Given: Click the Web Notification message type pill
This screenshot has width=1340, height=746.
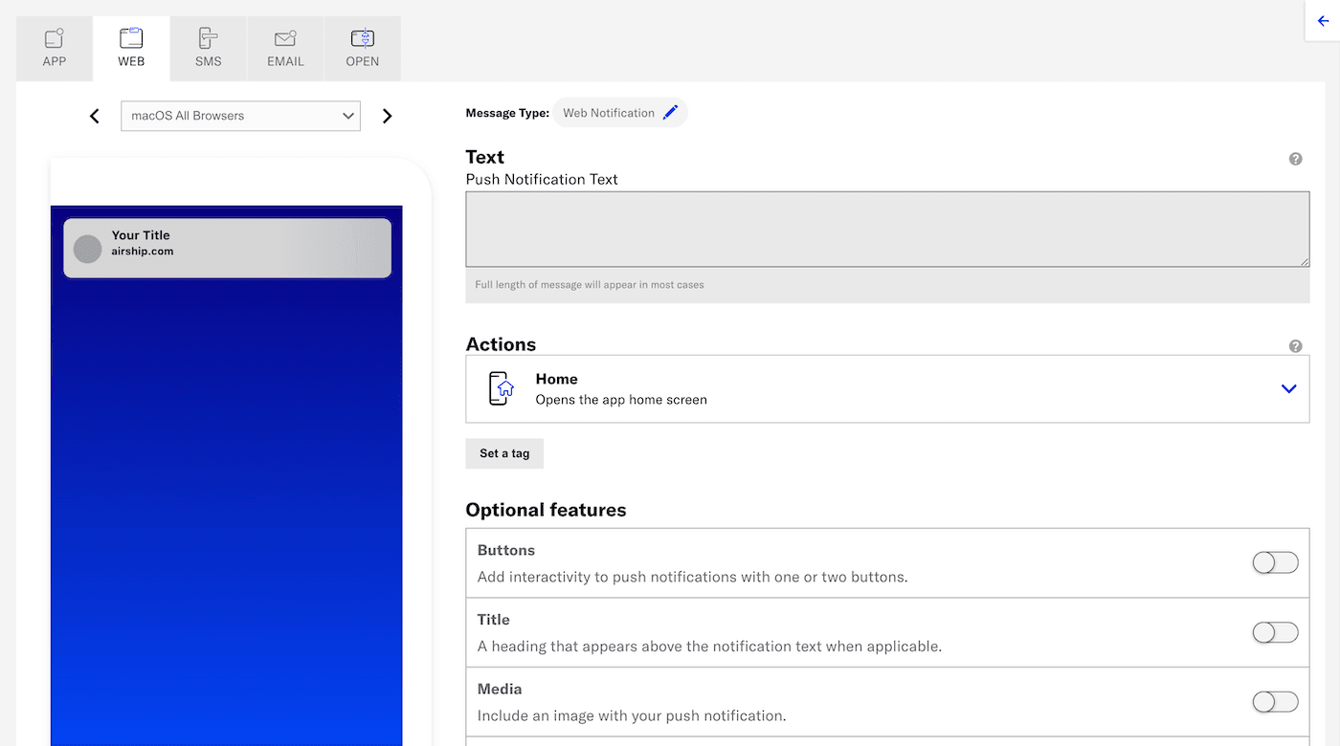Looking at the screenshot, I should (609, 113).
